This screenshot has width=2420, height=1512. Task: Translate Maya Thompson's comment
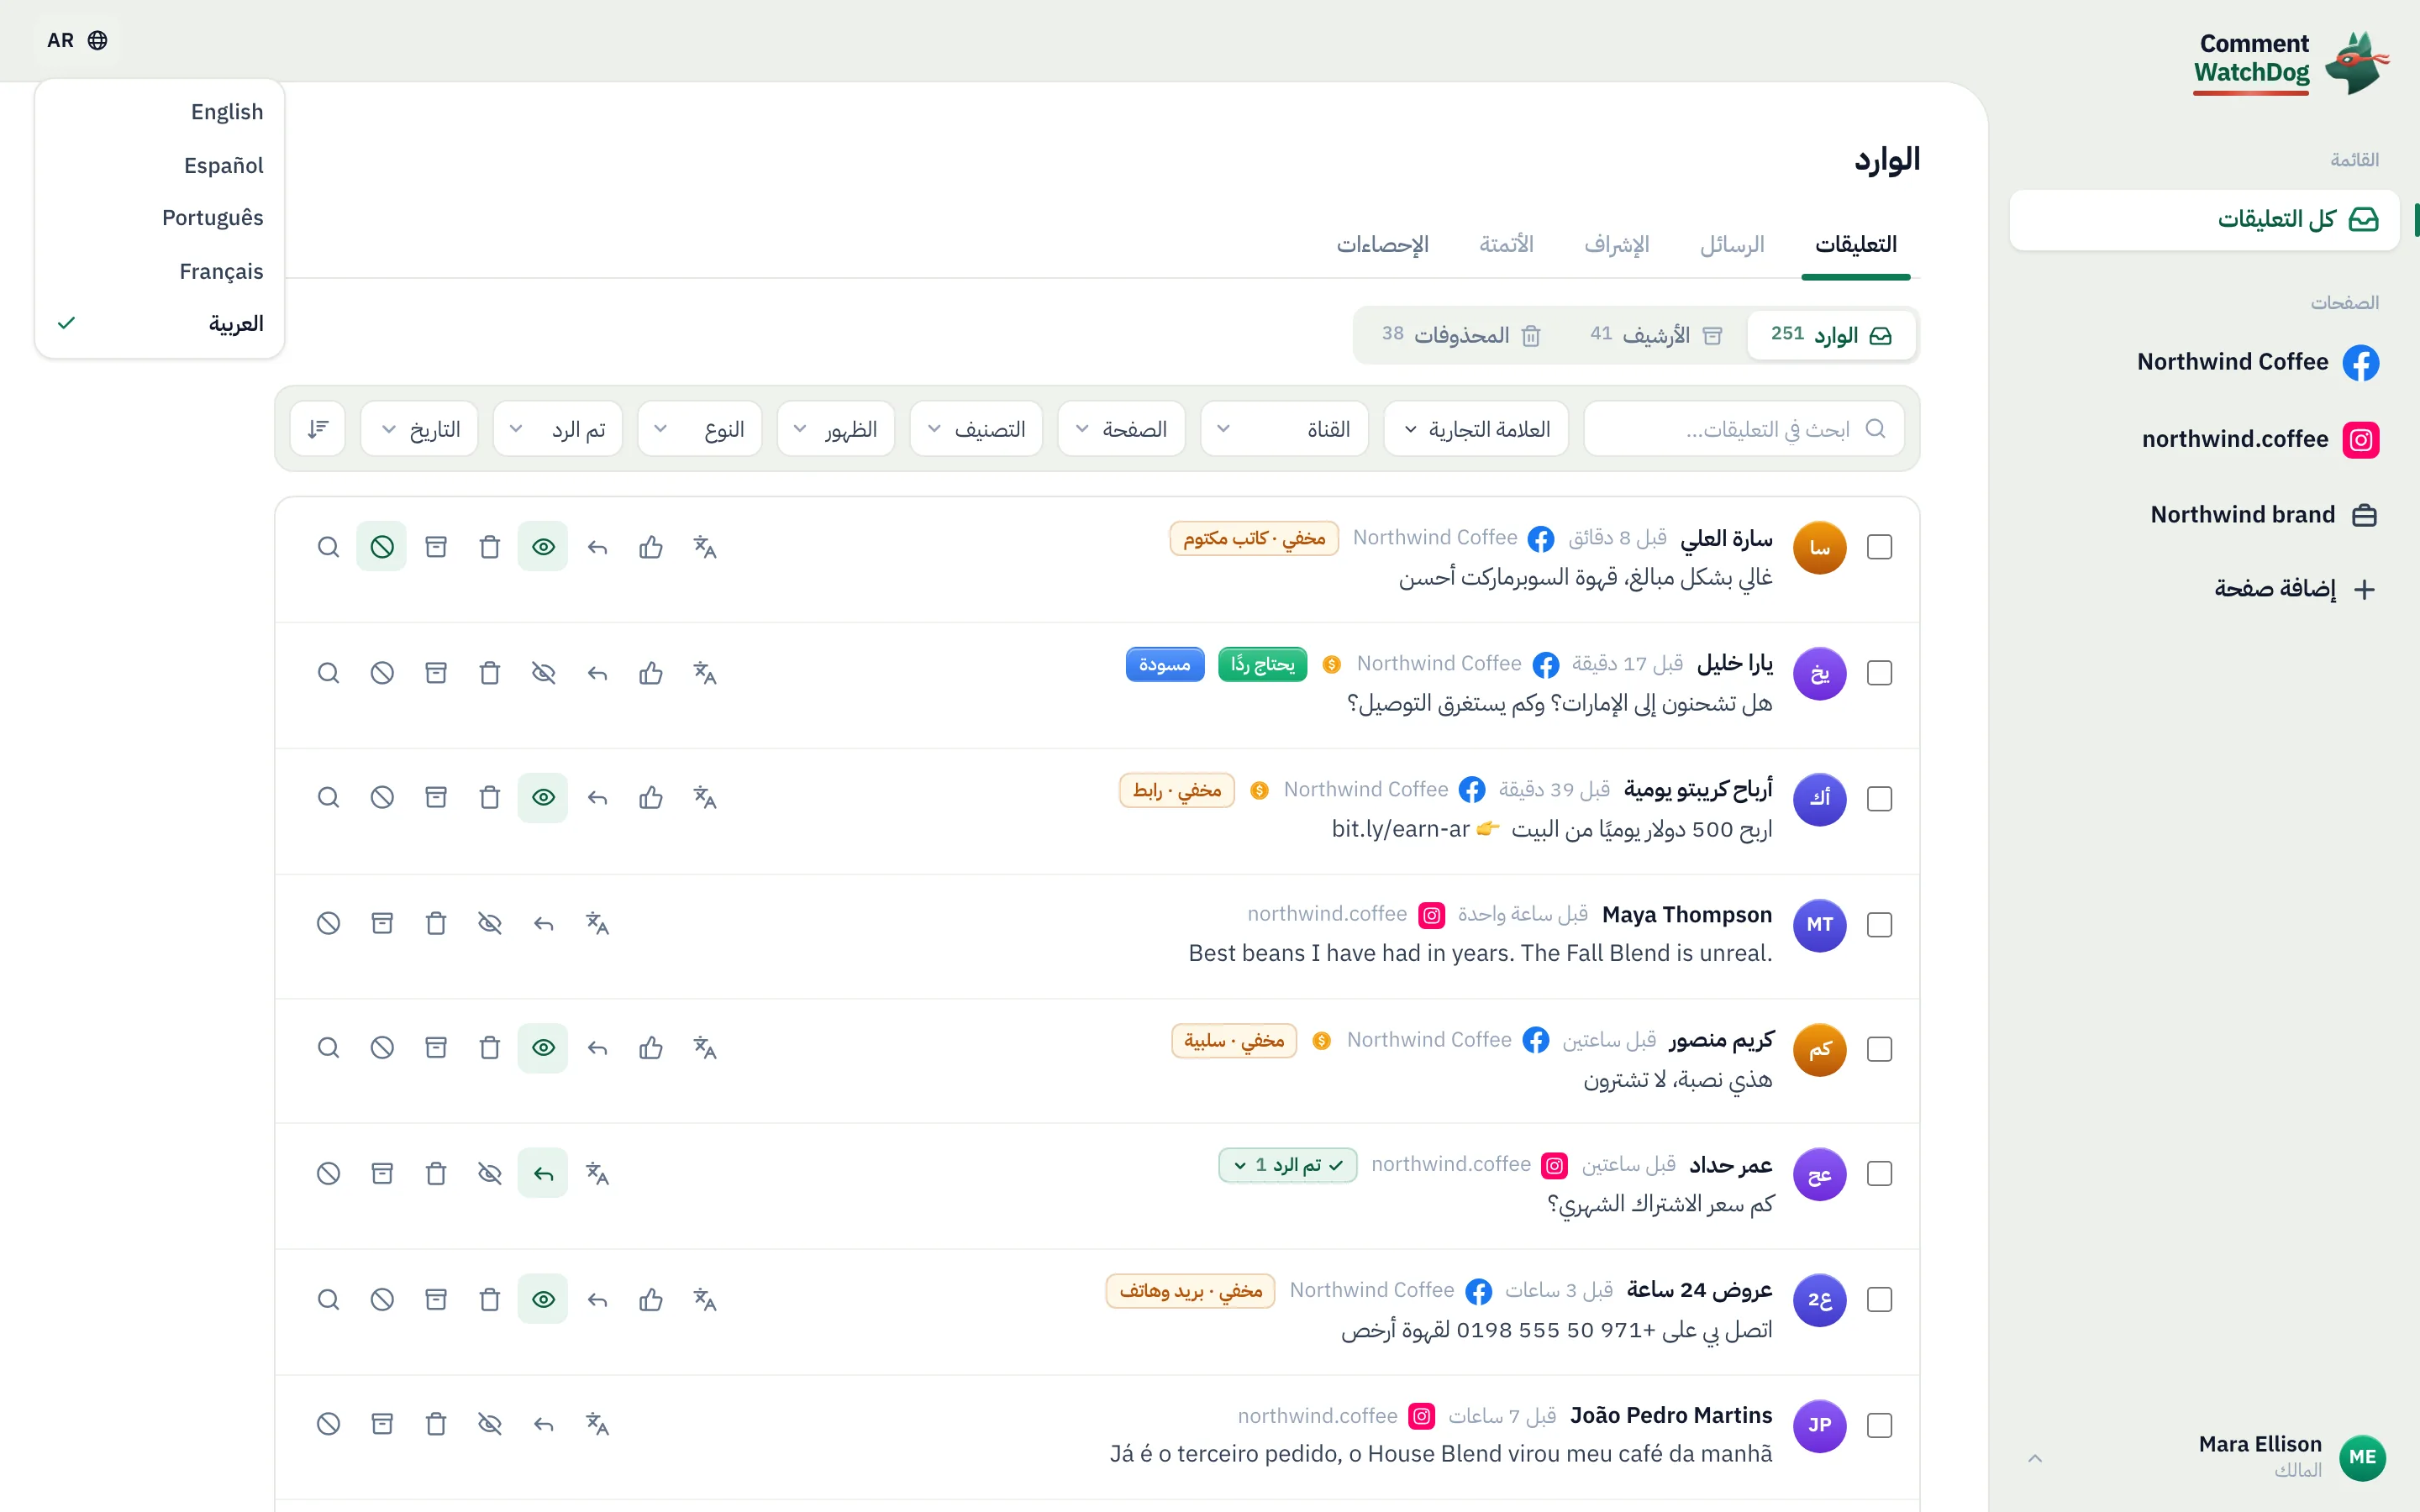[597, 923]
